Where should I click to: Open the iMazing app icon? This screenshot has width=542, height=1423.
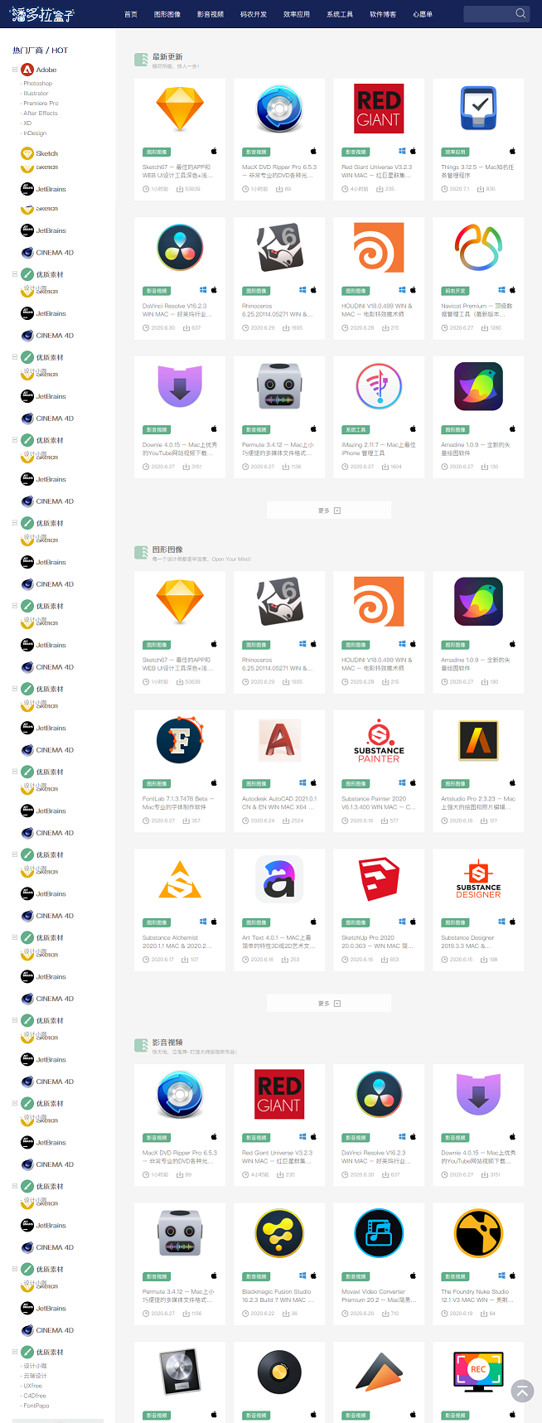(x=379, y=386)
